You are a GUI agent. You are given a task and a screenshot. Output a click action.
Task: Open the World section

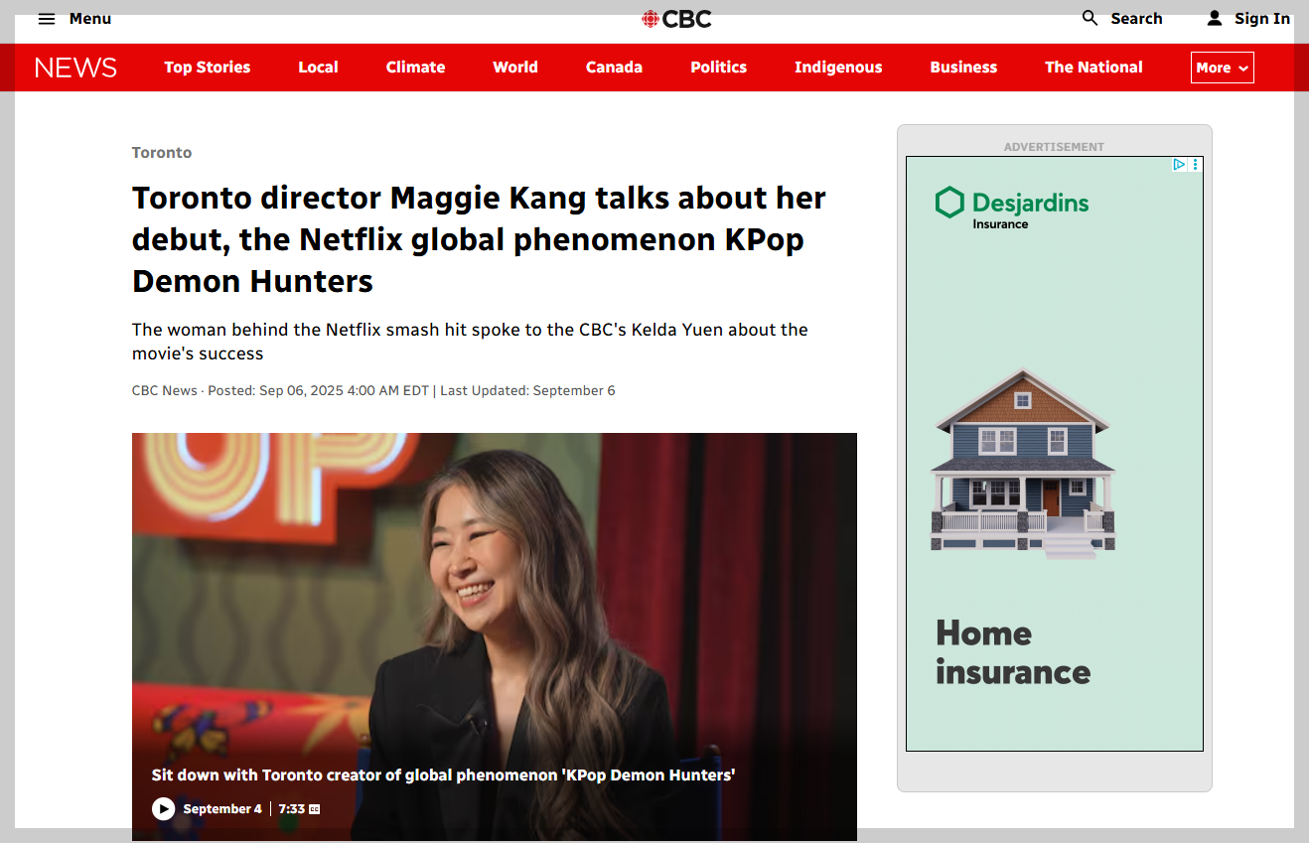(x=515, y=68)
